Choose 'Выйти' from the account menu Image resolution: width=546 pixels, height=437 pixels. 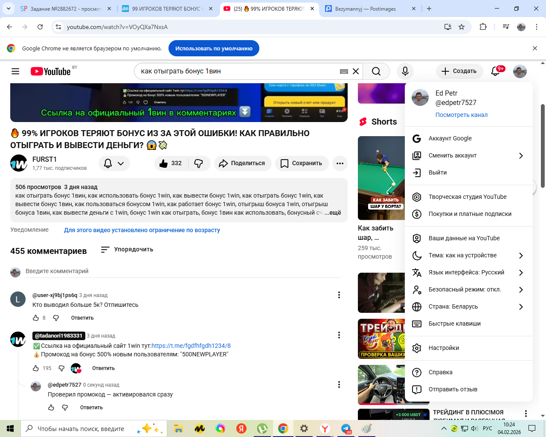tap(469, 172)
